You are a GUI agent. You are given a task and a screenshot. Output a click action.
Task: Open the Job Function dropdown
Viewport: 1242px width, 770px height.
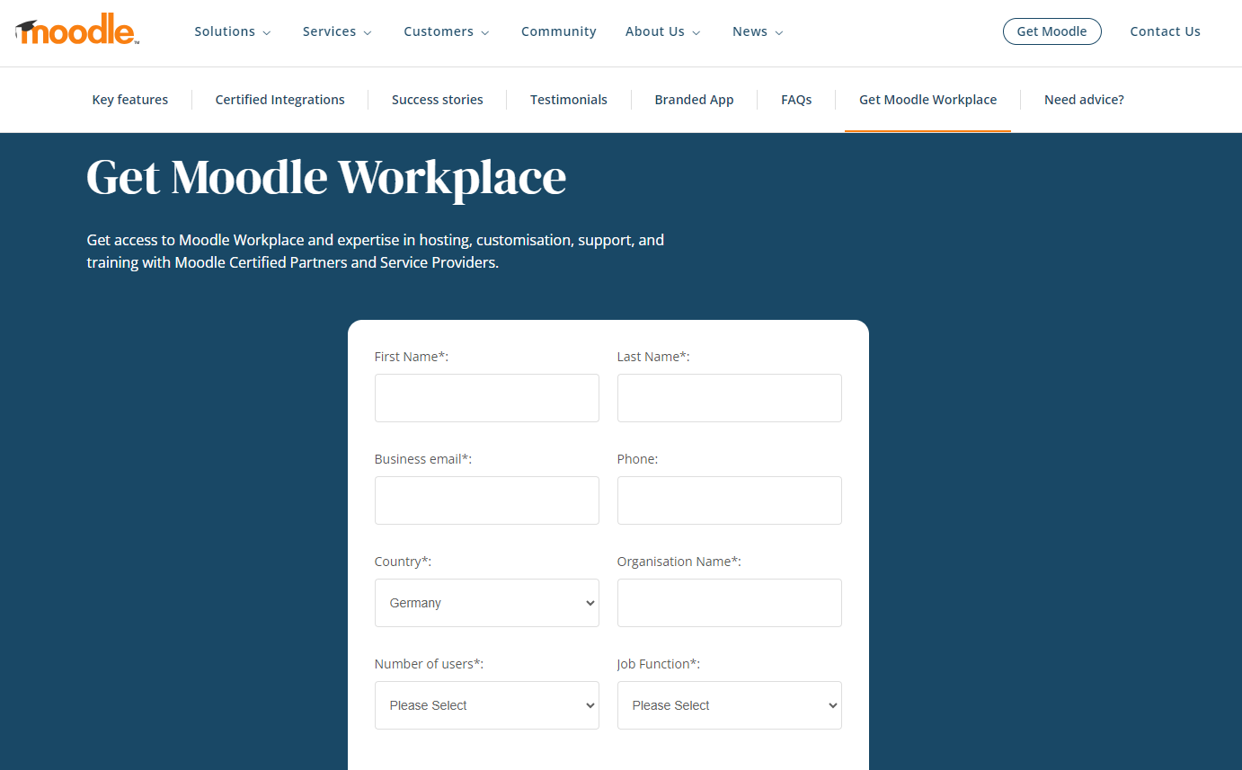tap(729, 705)
